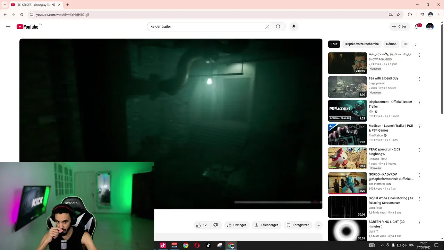This screenshot has width=444, height=250.
Task: Close the KELDER Gameplay tab
Action: click(x=59, y=5)
